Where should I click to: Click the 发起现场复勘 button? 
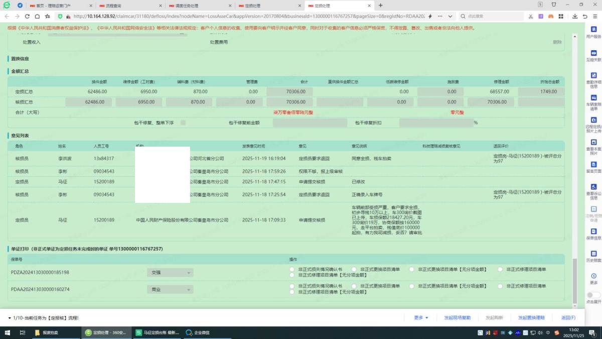pyautogui.click(x=457, y=317)
